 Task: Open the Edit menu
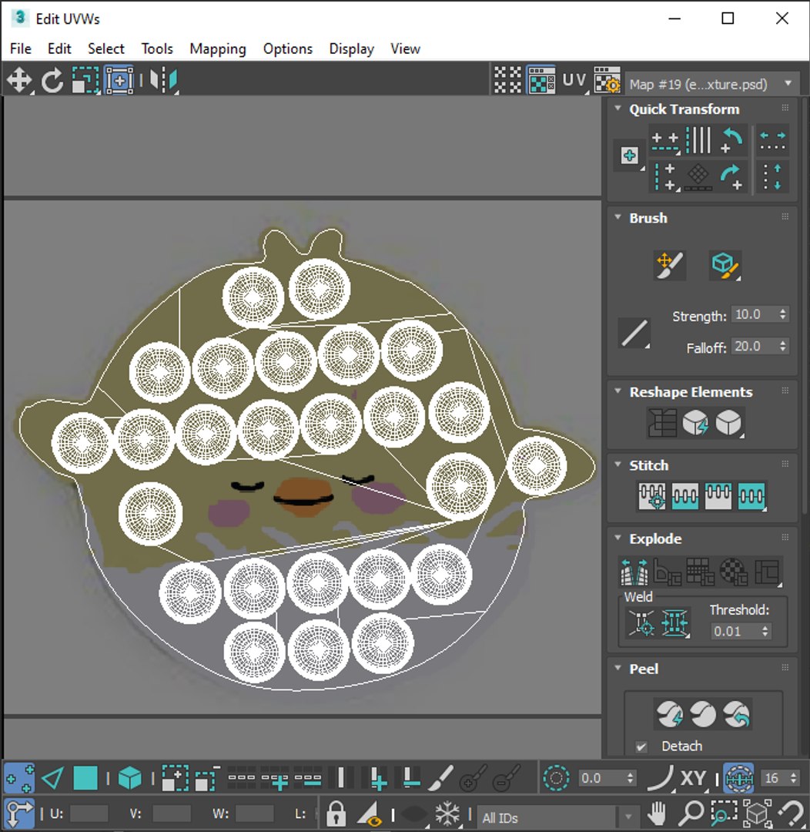click(x=59, y=49)
